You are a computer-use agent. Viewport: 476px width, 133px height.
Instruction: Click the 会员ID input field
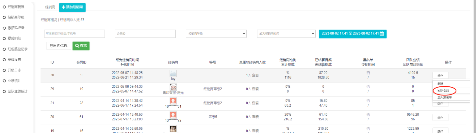point(145,34)
